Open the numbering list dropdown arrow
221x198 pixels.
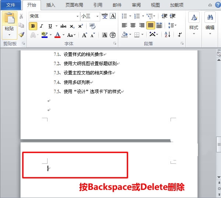pos(143,16)
